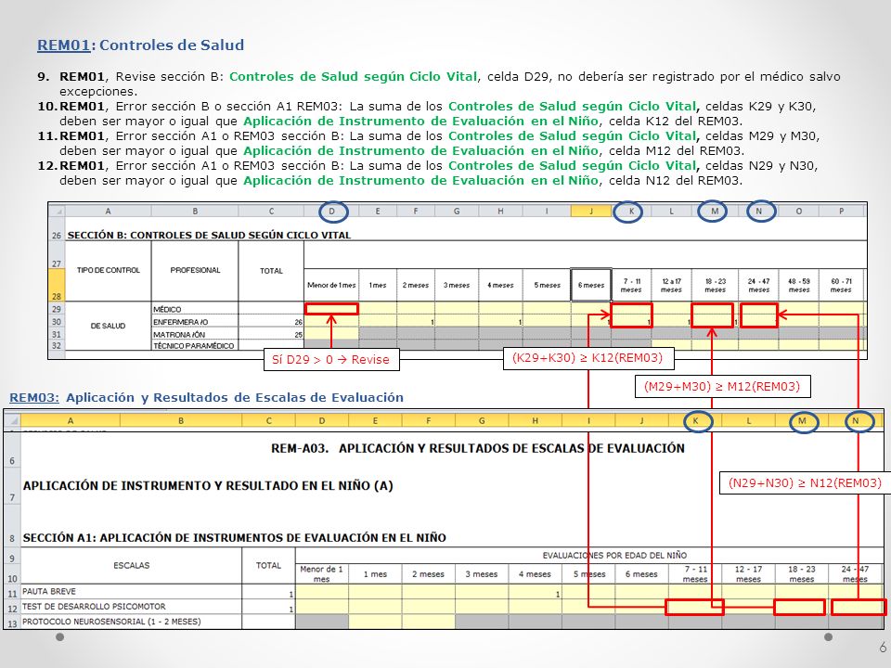The image size is (891, 668).
Task: Click 'EVALUACIONES POR EDAD DEL NIÑO' header
Action: tap(614, 556)
